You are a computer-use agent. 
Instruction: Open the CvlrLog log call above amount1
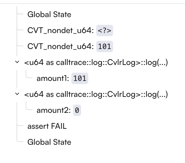(96, 62)
